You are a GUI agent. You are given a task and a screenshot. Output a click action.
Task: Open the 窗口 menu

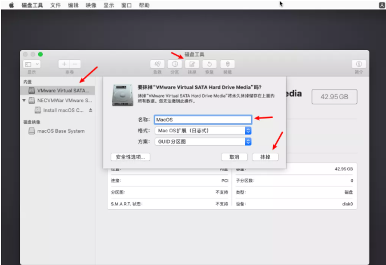(126, 5)
